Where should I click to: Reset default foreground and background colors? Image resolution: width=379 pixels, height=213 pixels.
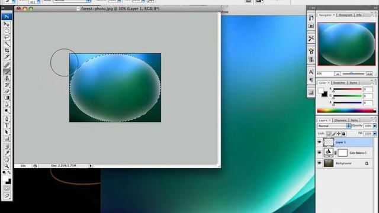pos(4,172)
